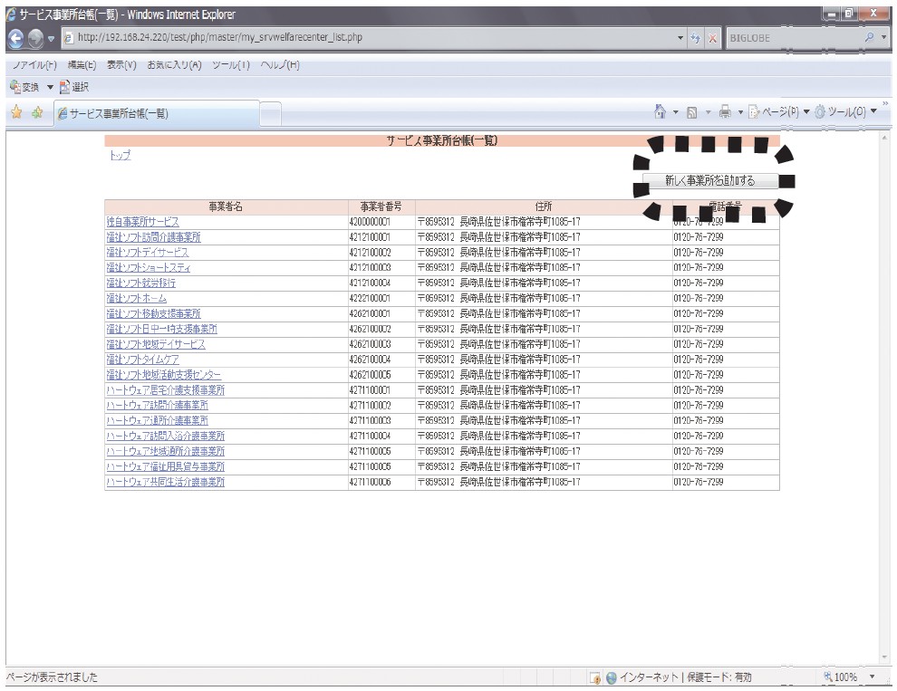Open the ページ(P) command bar menu

(779, 112)
